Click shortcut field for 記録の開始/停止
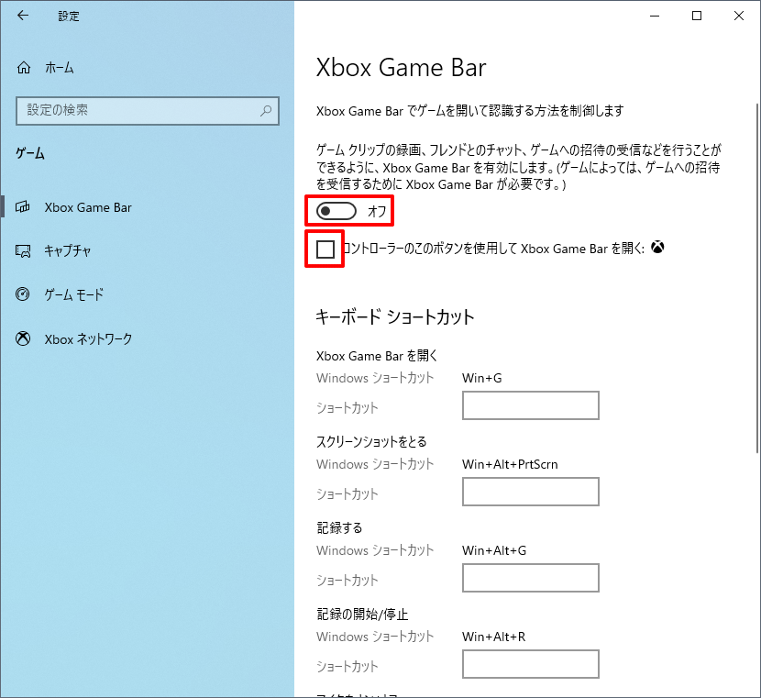 pyautogui.click(x=531, y=664)
